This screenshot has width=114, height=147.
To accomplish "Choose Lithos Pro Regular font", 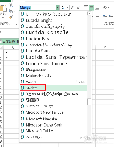I will pyautogui.click(x=53, y=14).
